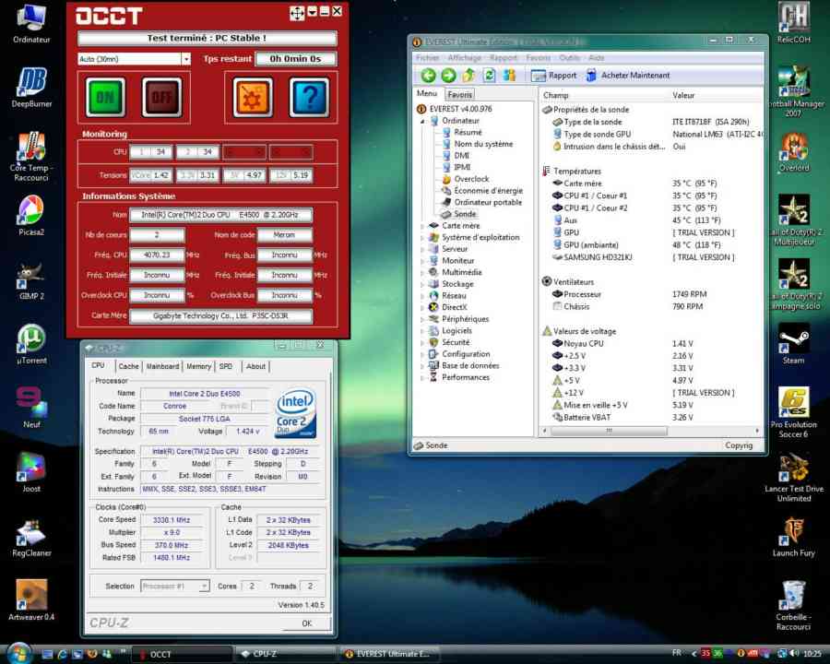The width and height of the screenshot is (830, 664).
Task: Click the Windows Start orb
Action: [19, 654]
